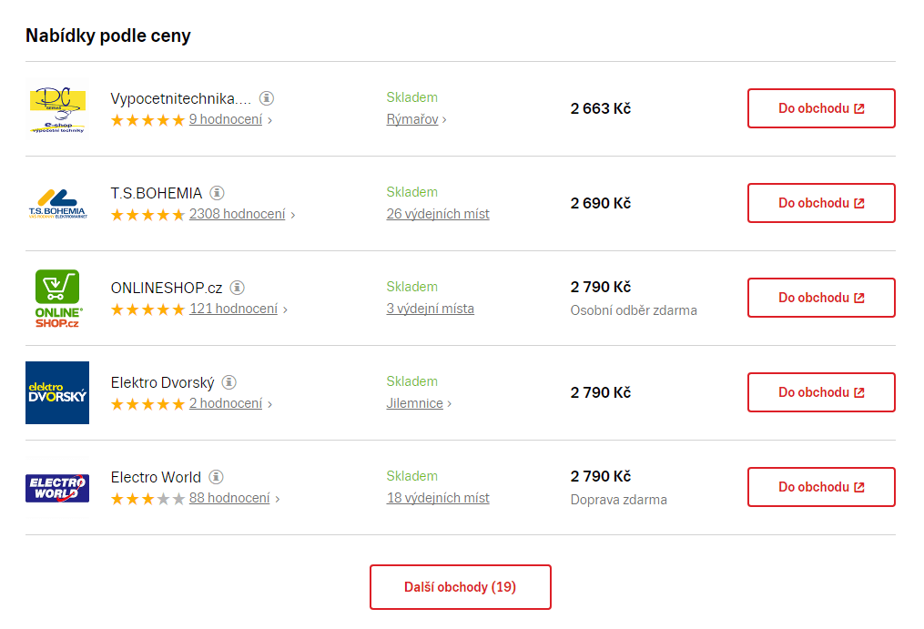Open Vypocetnitechnika shop name link
This screenshot has width=924, height=629.
pyautogui.click(x=180, y=98)
